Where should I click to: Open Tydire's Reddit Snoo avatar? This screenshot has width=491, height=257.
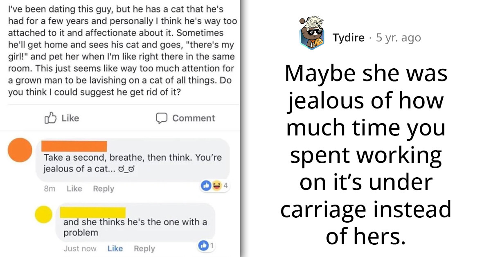point(311,33)
